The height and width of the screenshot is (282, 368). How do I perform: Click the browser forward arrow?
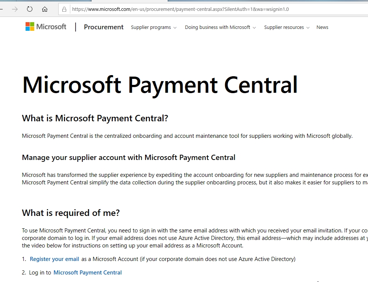pos(15,9)
